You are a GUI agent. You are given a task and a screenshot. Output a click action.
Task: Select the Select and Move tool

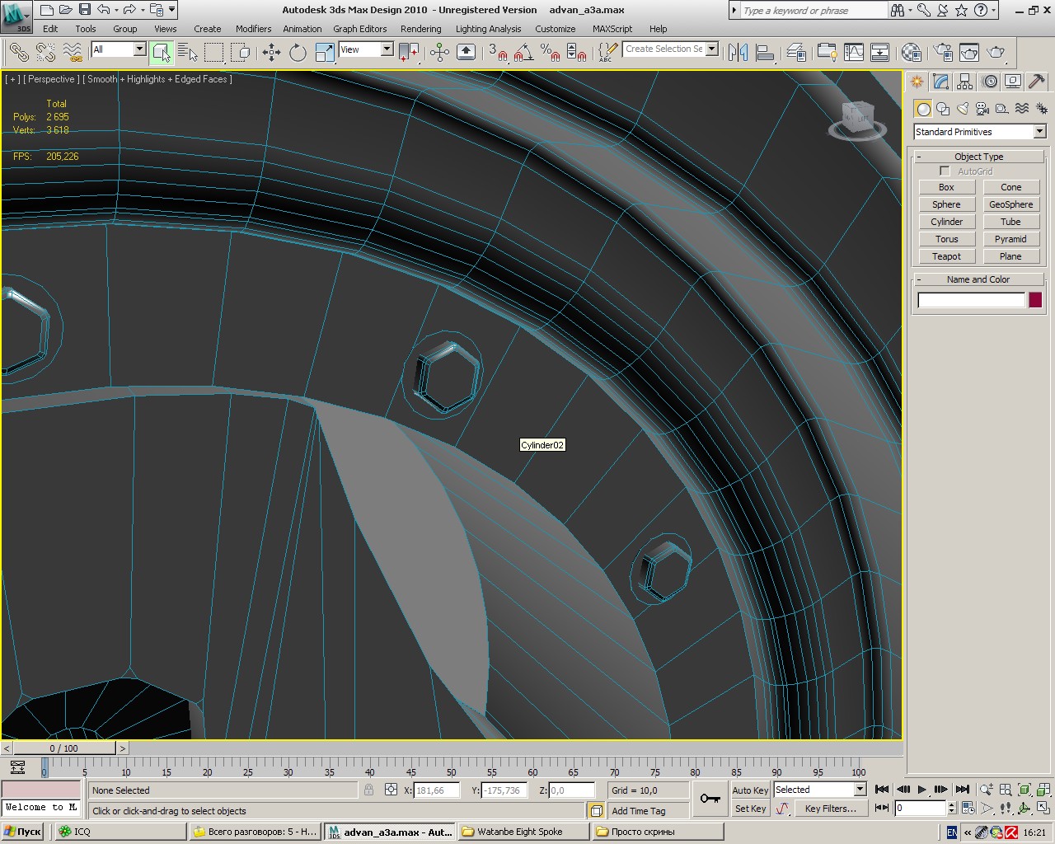coord(271,53)
